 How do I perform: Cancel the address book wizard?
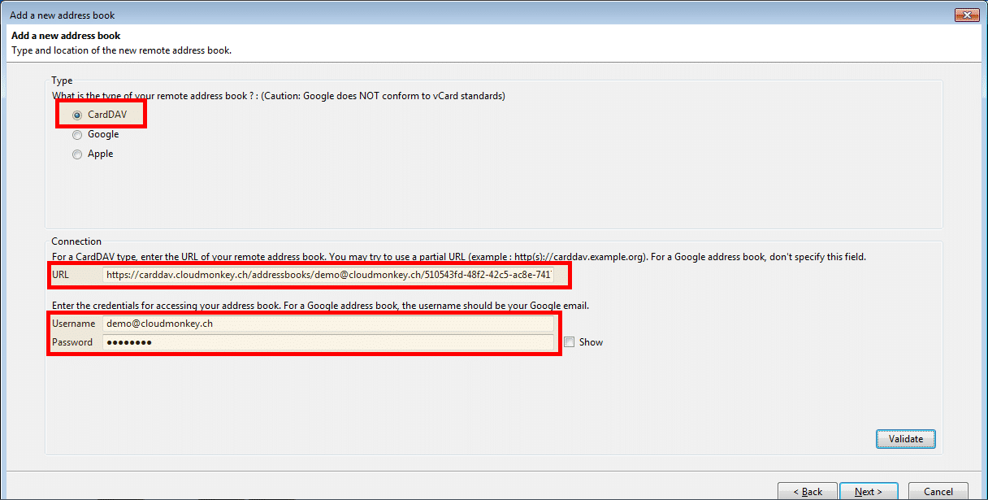938,491
